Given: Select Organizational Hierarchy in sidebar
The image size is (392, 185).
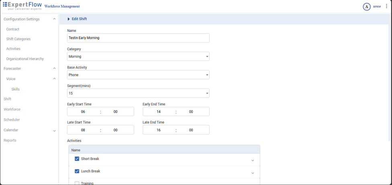Looking at the screenshot, I should pyautogui.click(x=25, y=59).
